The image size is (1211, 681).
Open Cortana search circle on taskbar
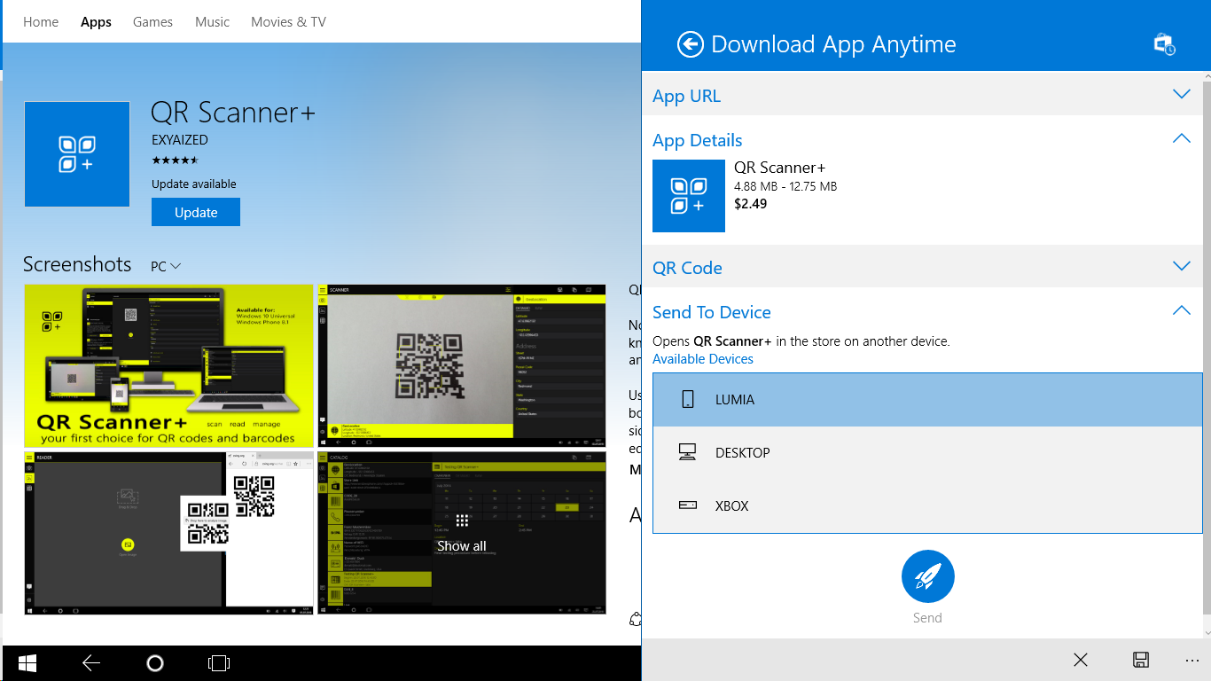[155, 663]
